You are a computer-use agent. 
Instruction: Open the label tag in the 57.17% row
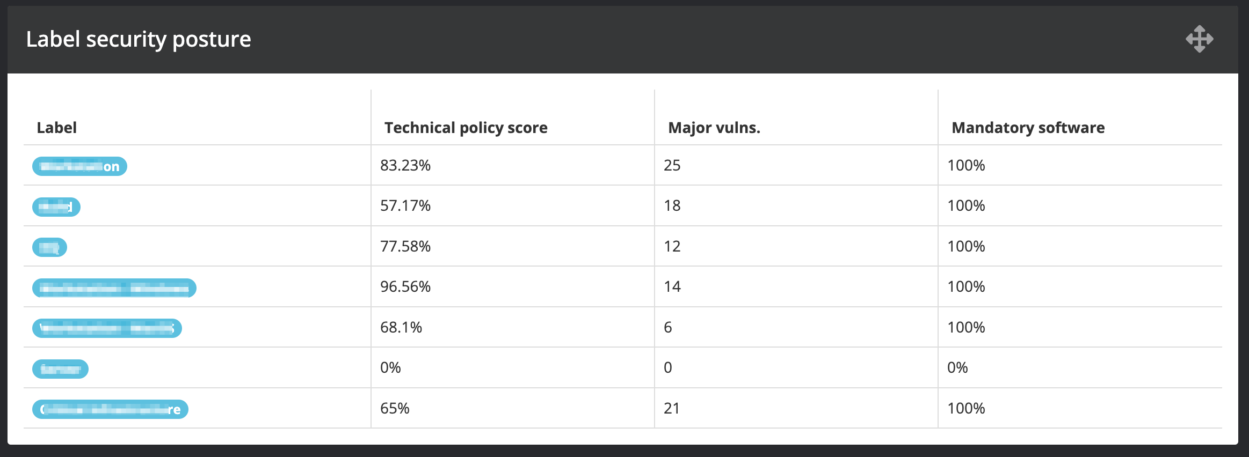[x=56, y=207]
